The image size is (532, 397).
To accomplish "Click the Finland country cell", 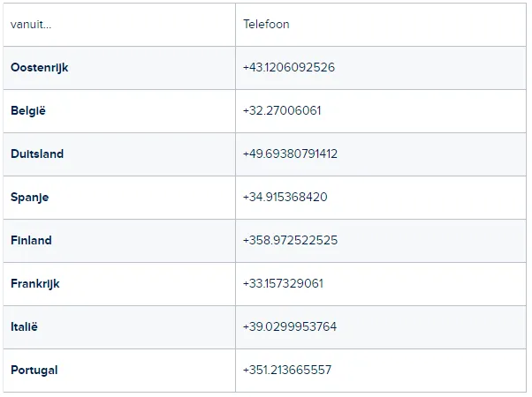I will (119, 241).
